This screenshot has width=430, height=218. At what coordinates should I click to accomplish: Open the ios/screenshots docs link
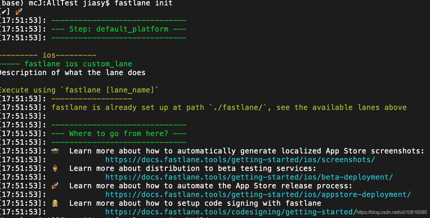(x=240, y=160)
